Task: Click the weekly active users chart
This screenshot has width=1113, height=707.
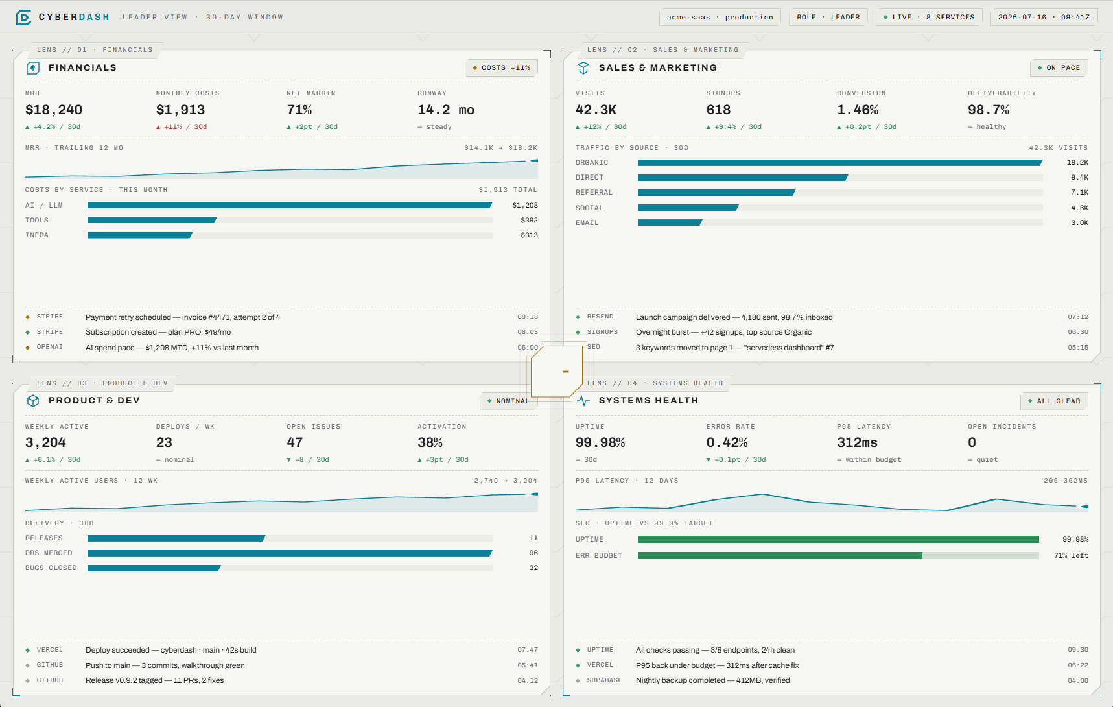Action: [x=281, y=502]
